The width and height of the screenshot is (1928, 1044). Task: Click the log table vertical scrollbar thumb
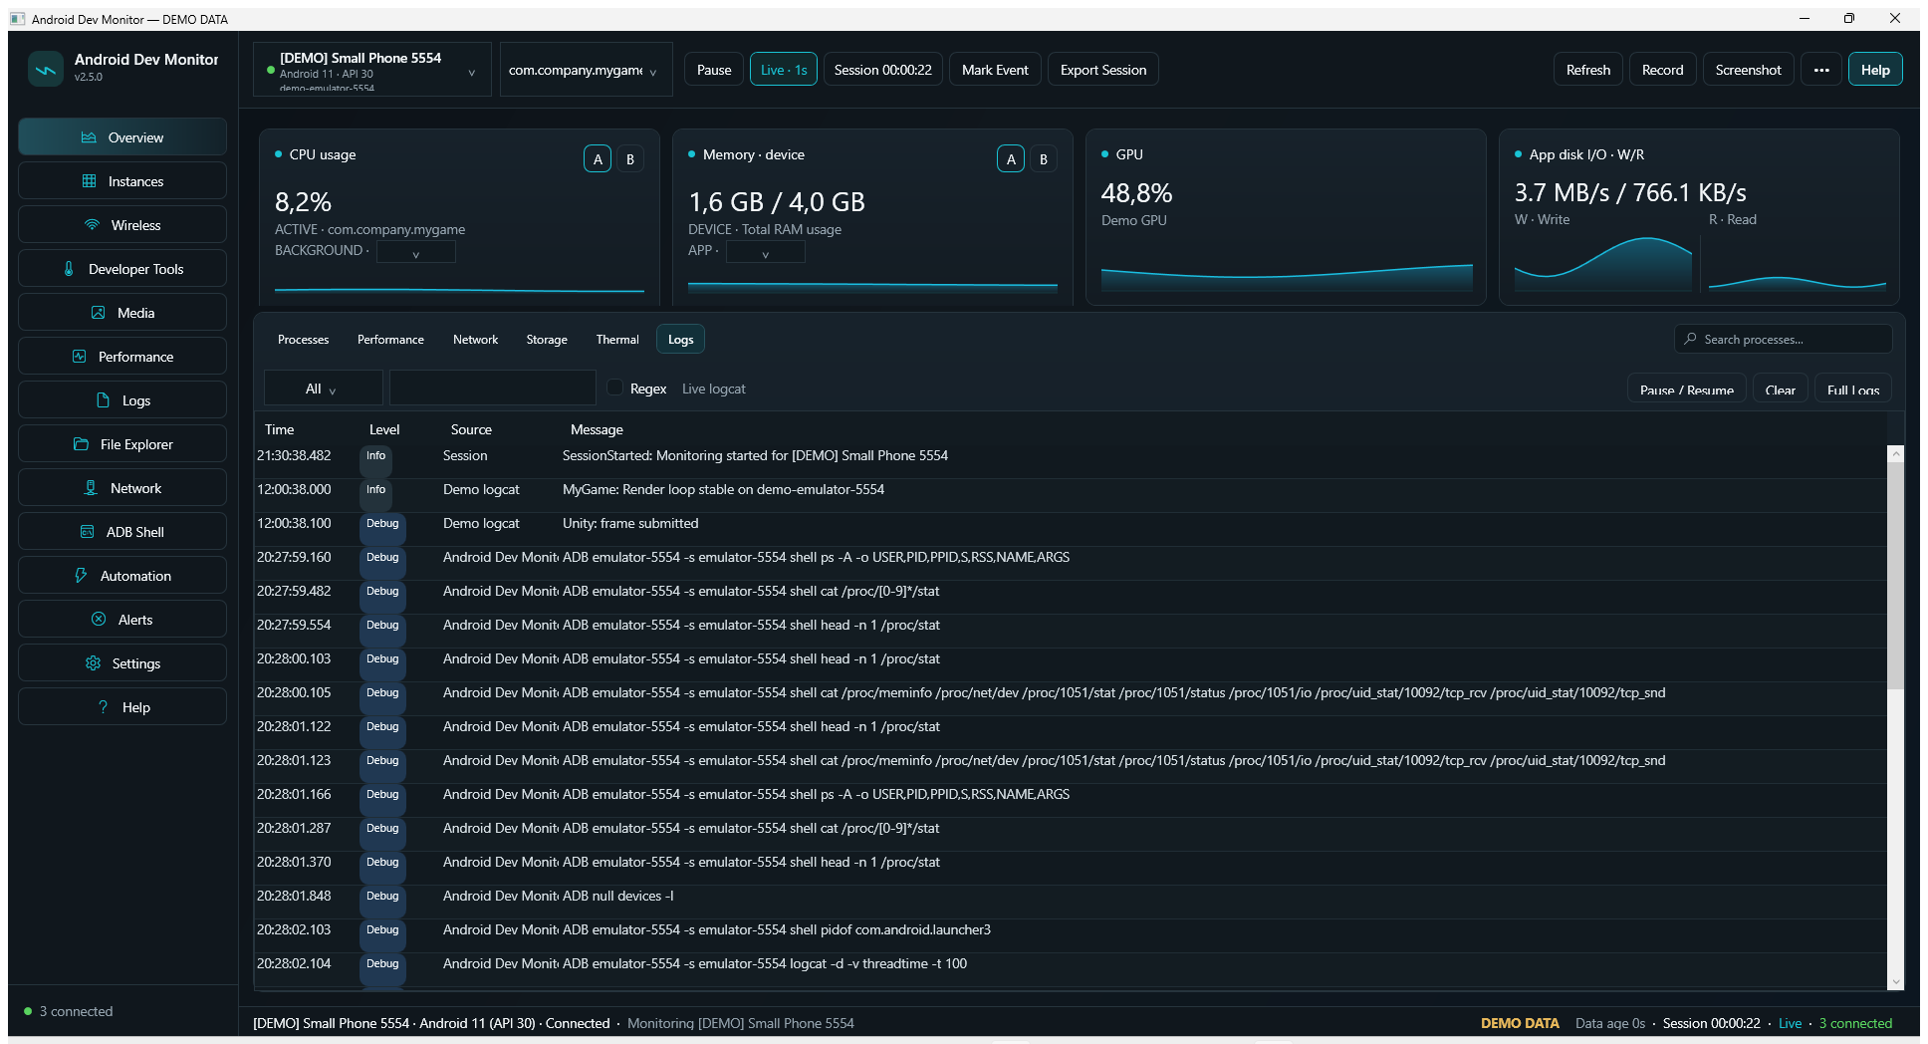tap(1896, 576)
